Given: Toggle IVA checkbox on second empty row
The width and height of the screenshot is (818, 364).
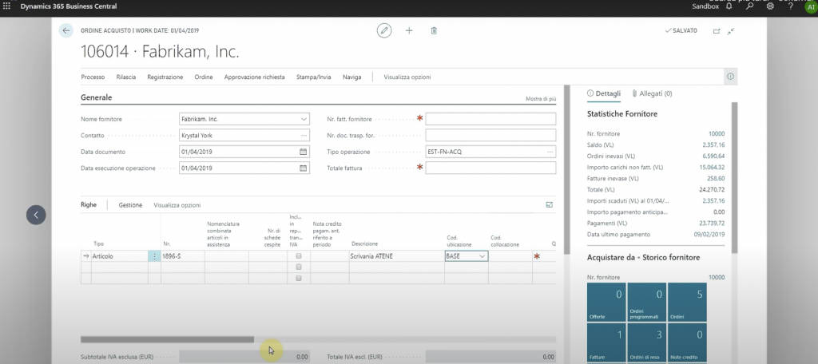Looking at the screenshot, I should click(299, 267).
